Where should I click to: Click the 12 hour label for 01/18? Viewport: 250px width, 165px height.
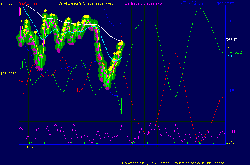173,143
